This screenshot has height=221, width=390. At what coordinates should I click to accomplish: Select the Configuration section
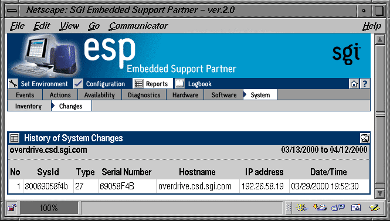[106, 84]
